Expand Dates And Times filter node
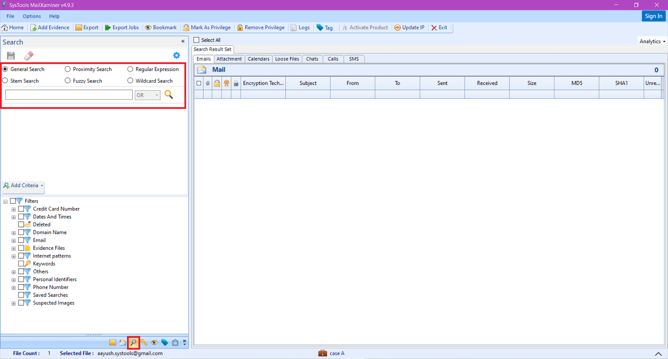Viewport: 668px width, 359px height. [14, 217]
